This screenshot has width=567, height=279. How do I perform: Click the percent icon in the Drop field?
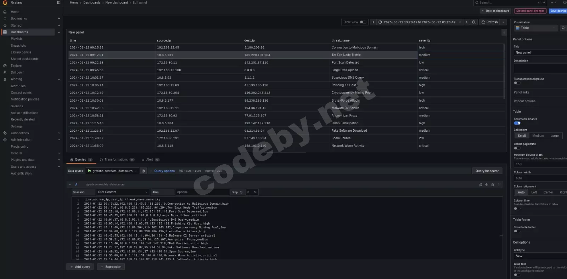255,192
